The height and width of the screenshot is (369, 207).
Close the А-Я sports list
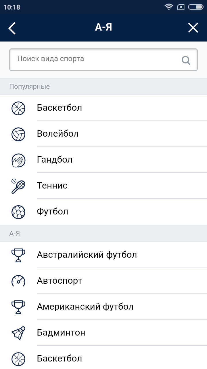[193, 28]
